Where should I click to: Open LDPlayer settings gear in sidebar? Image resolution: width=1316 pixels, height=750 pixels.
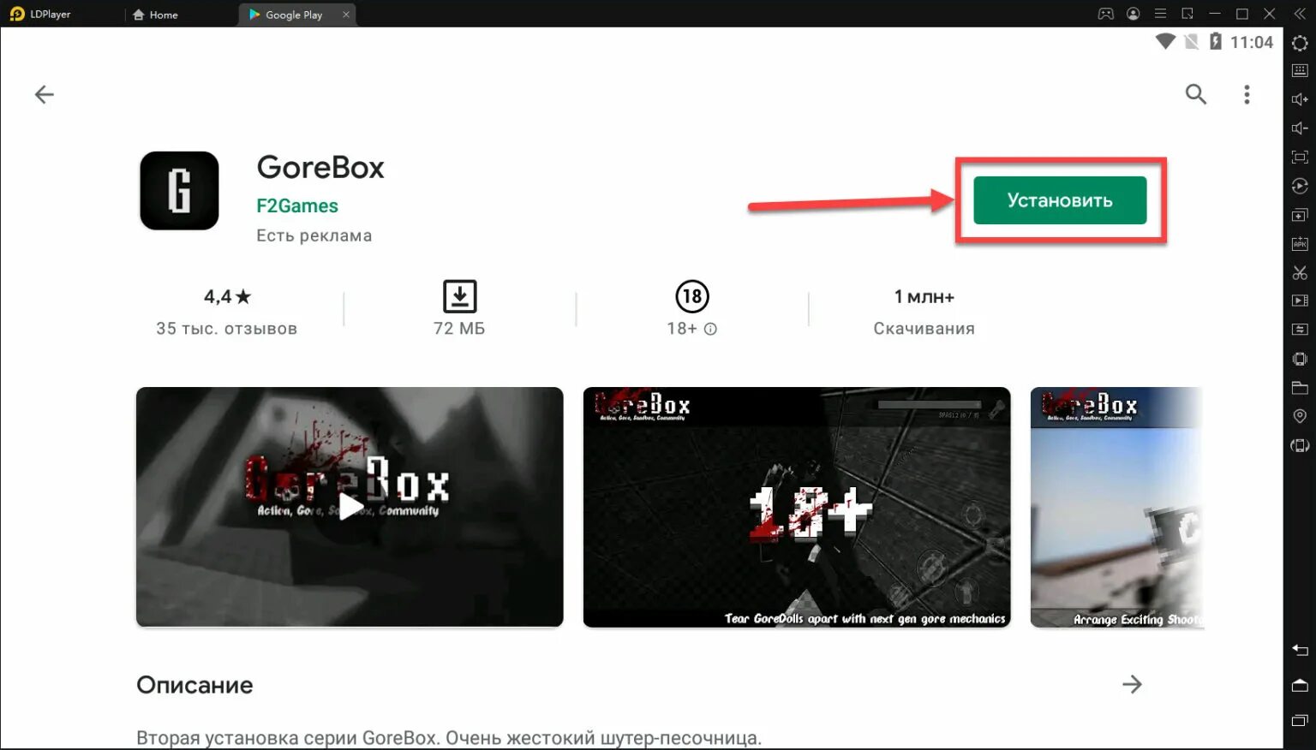(x=1300, y=44)
